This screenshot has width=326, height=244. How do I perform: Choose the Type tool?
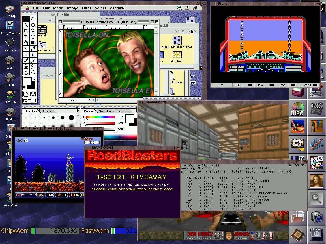pyautogui.click(x=33, y=37)
